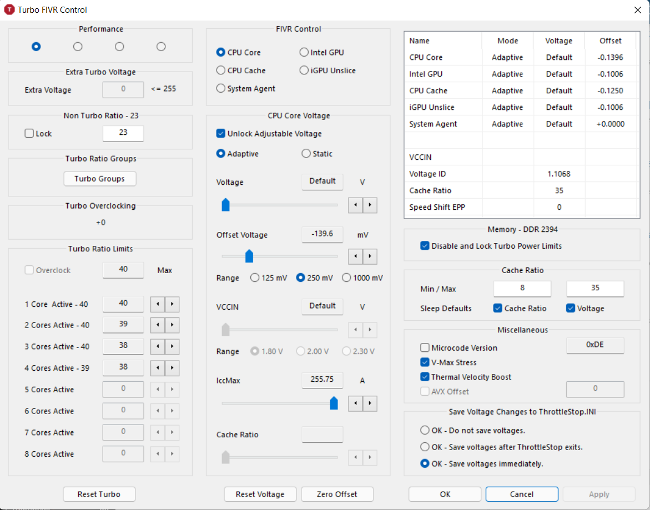
Task: Select OK - Do not save voltages
Action: click(472, 431)
